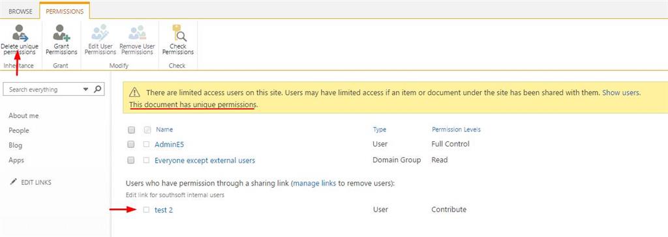Image resolution: width=668 pixels, height=237 pixels.
Task: Click Delete unique permissions icon
Action: click(20, 33)
